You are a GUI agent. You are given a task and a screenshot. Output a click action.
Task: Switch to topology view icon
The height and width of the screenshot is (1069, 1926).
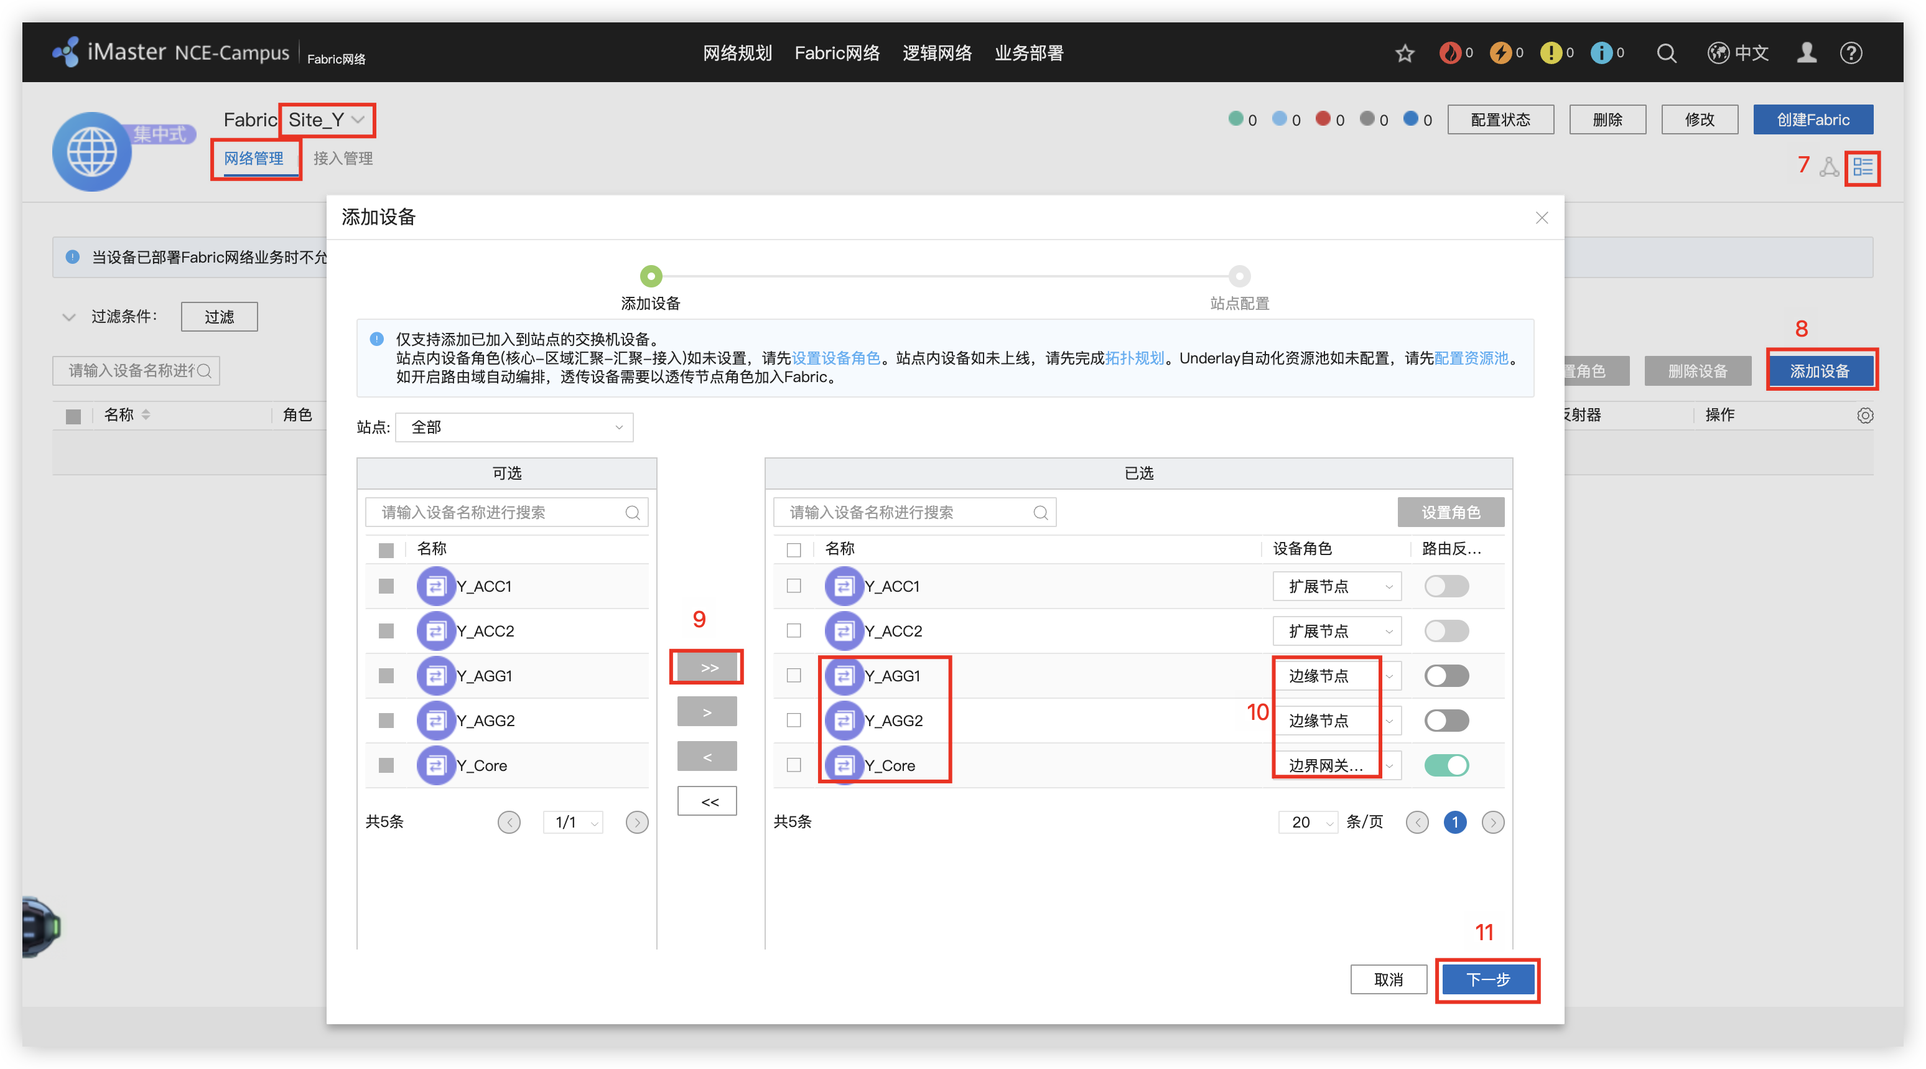coord(1829,167)
